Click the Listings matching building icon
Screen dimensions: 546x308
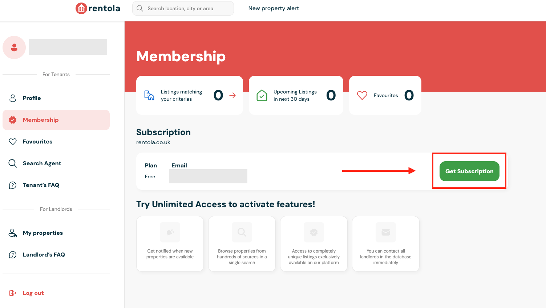click(x=149, y=95)
